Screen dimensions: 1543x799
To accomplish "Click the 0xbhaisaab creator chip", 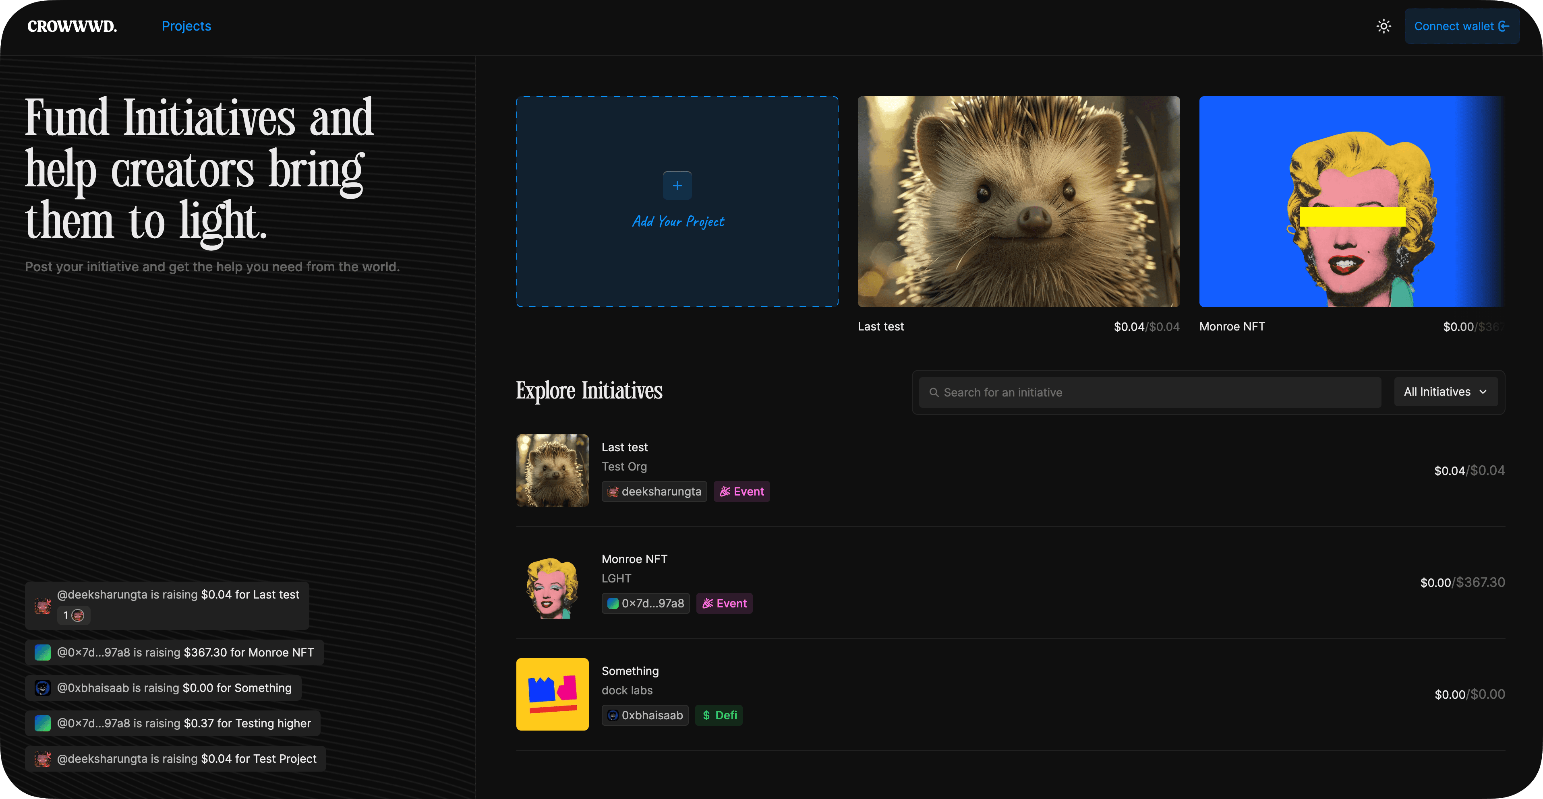I will pos(645,715).
